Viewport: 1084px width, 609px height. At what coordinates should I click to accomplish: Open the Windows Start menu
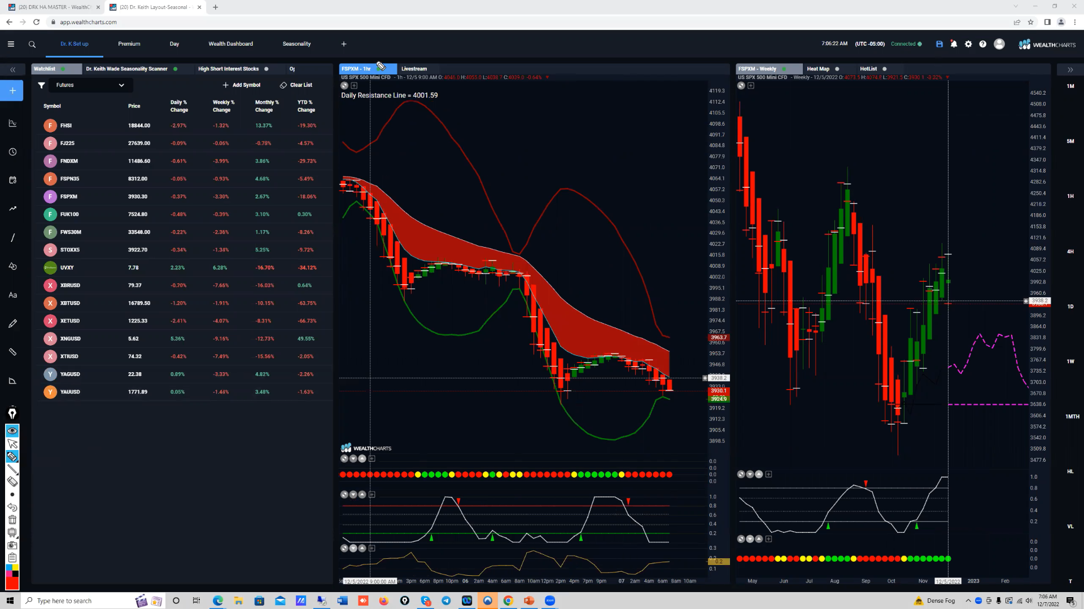pos(10,601)
